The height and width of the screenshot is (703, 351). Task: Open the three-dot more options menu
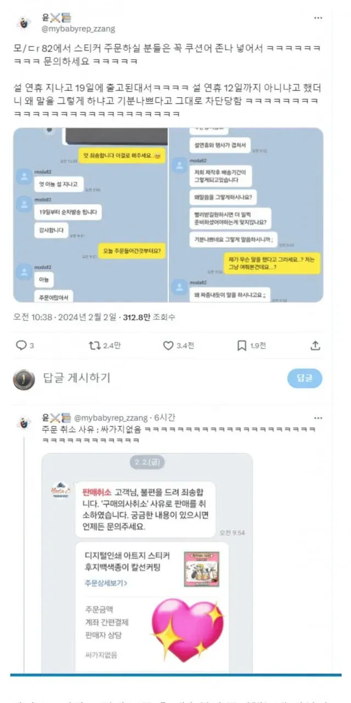(318, 18)
